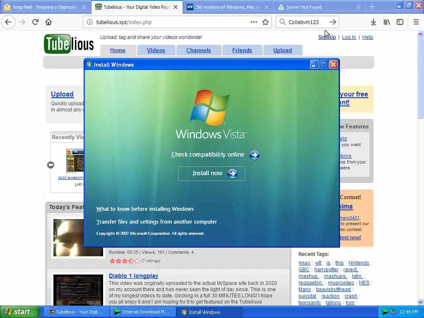Image resolution: width=424 pixels, height=318 pixels.
Task: Open the Windows Start button
Action: 19,312
